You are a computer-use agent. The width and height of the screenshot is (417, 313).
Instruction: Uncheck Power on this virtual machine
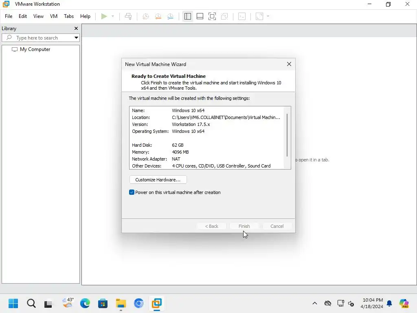pos(132,192)
